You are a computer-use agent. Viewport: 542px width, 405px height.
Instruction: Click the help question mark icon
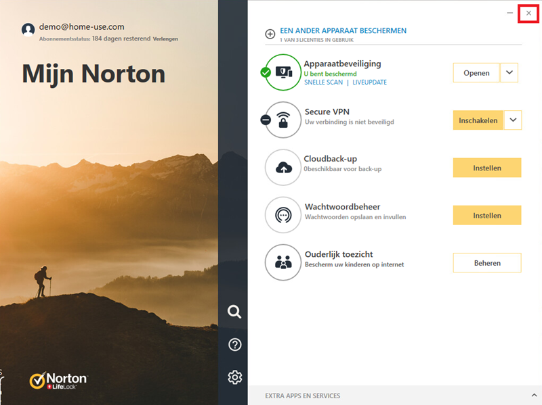(x=234, y=345)
